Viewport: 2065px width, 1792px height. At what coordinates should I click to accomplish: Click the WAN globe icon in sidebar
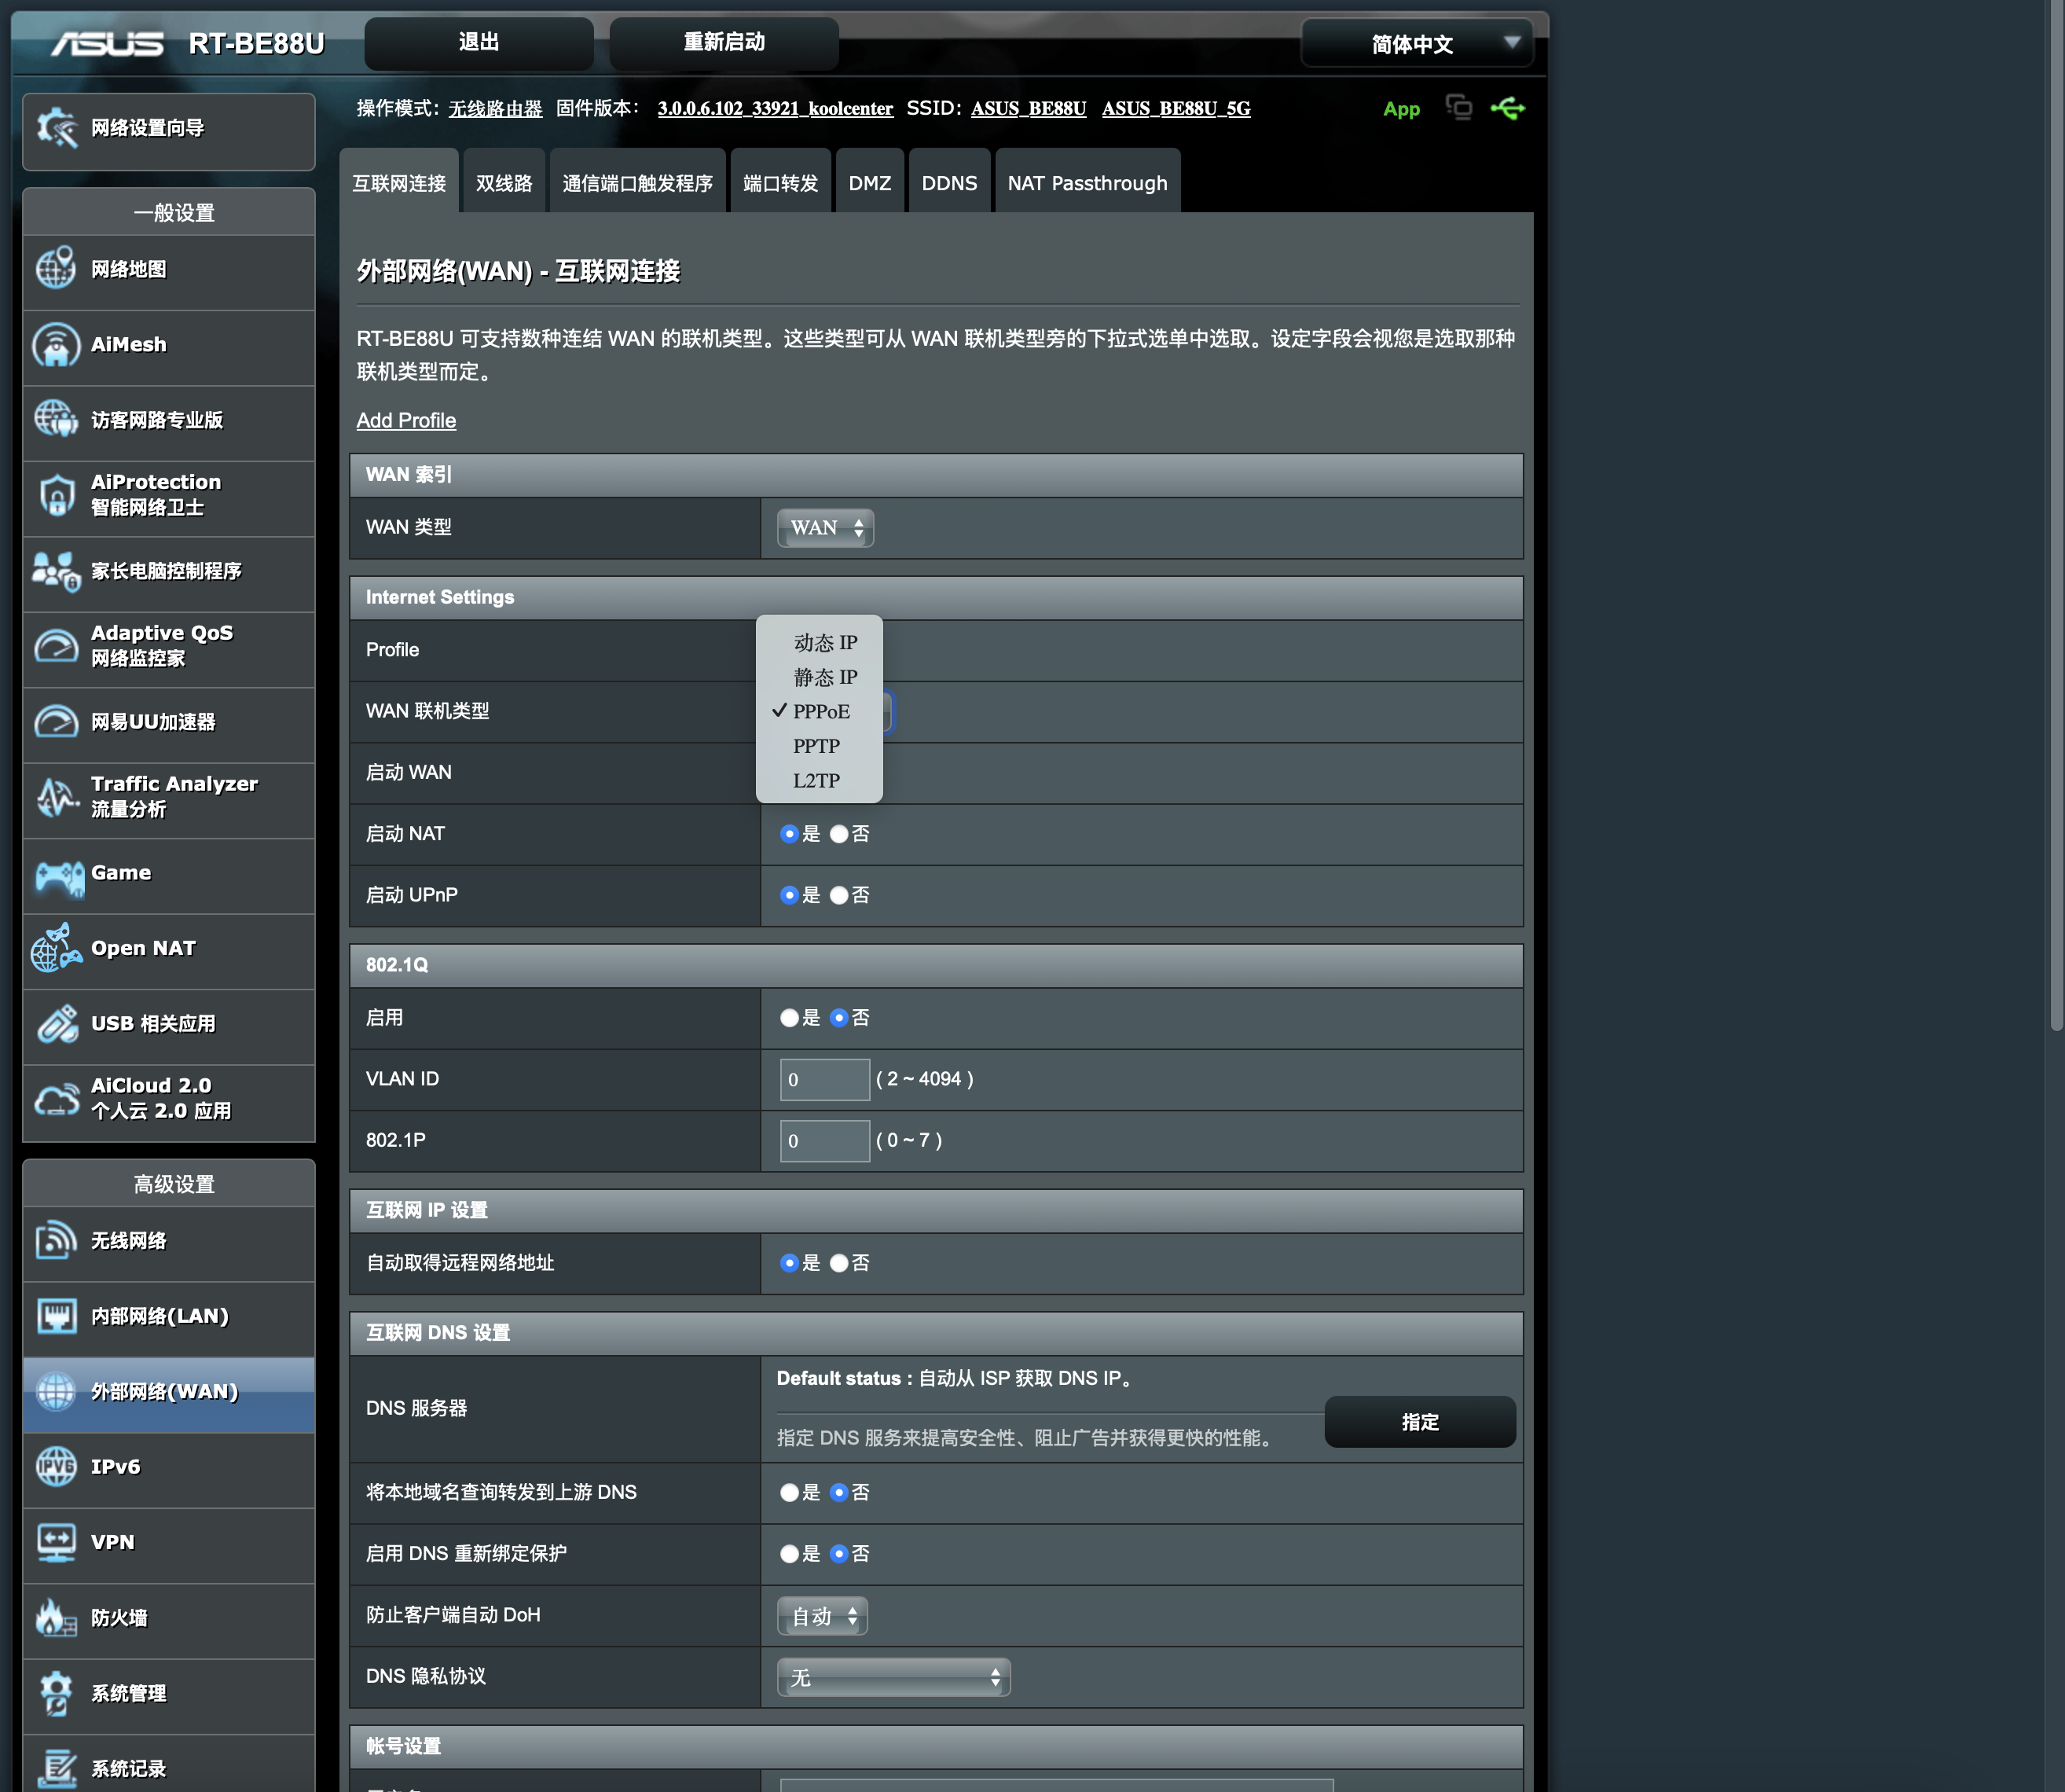(x=56, y=1391)
